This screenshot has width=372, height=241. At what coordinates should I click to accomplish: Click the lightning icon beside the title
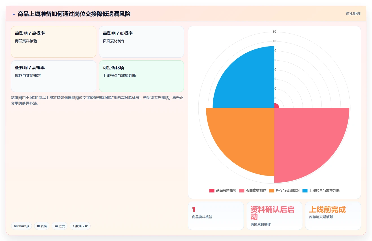[13, 14]
